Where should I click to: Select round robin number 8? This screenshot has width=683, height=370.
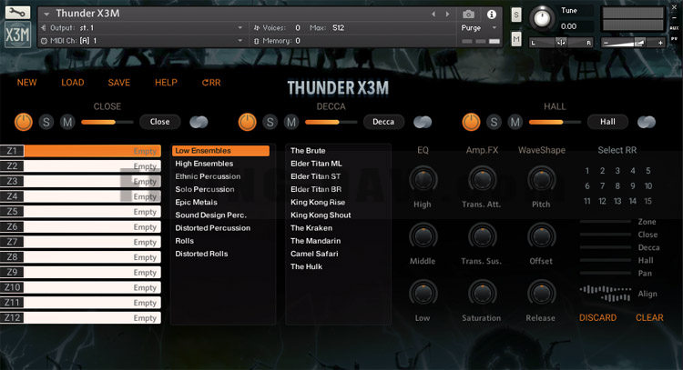(x=617, y=186)
